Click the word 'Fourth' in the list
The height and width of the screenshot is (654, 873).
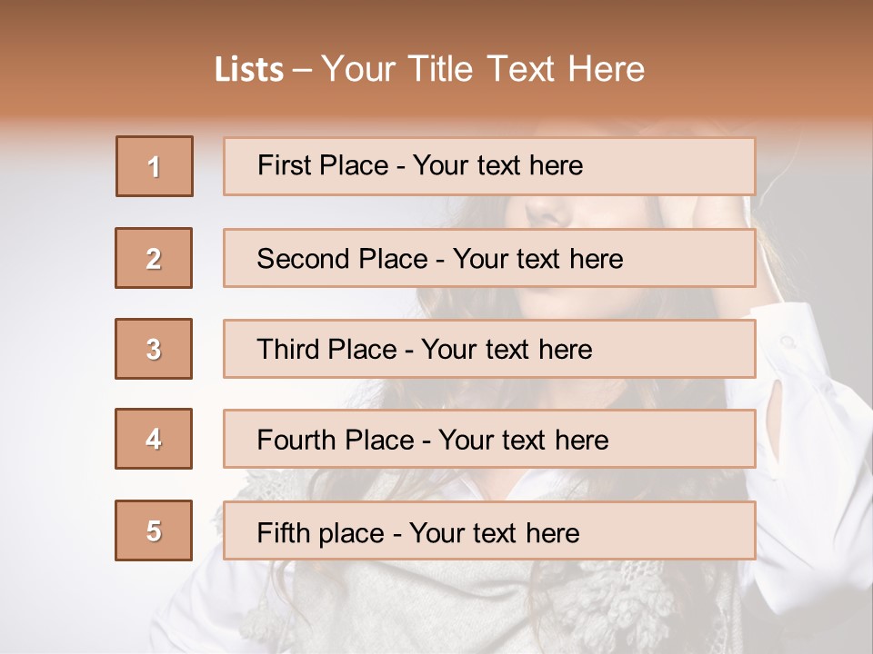point(296,440)
